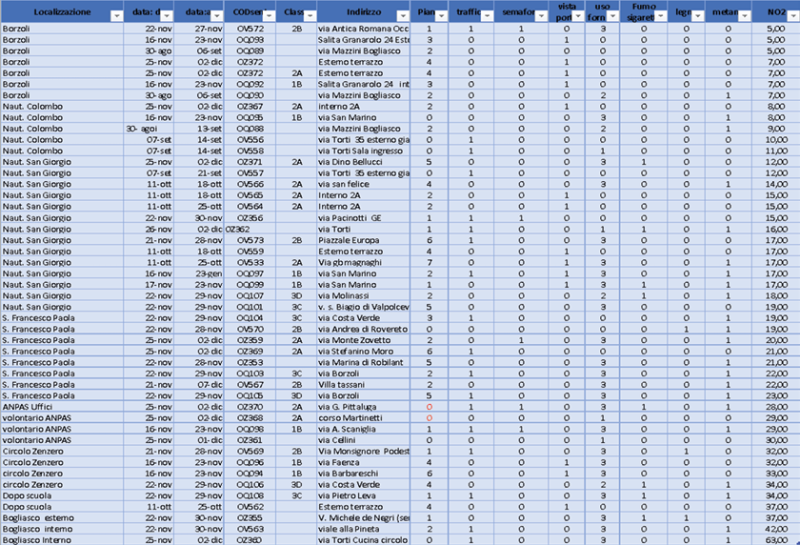
Task: Select the address 'via Monte Zovetto'
Action: tap(363, 340)
